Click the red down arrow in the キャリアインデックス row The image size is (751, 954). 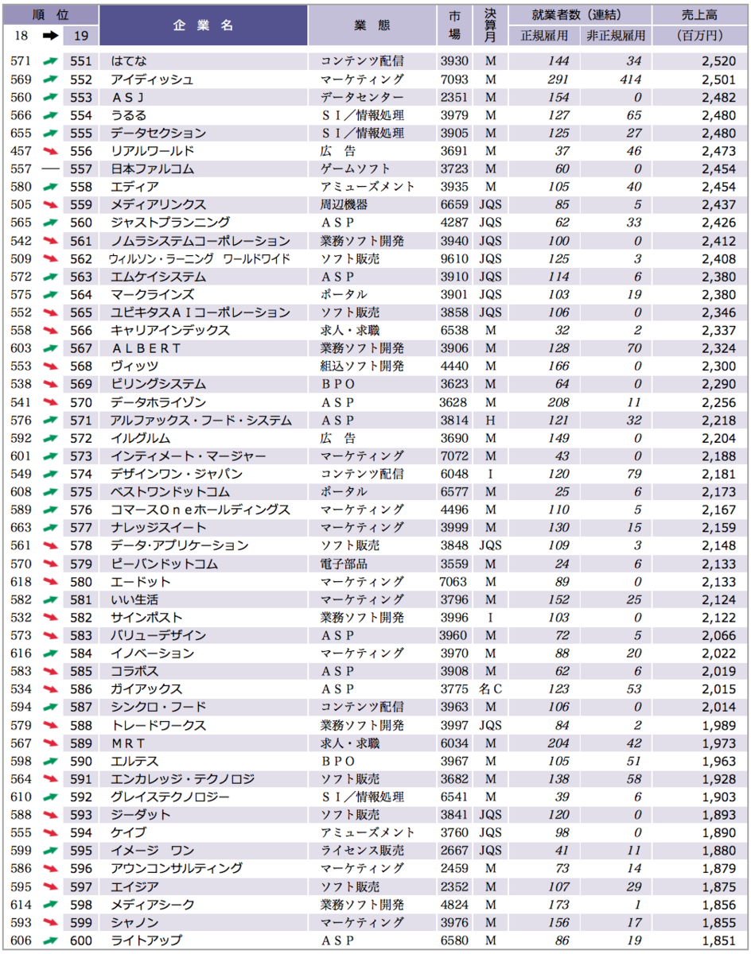[x=51, y=331]
